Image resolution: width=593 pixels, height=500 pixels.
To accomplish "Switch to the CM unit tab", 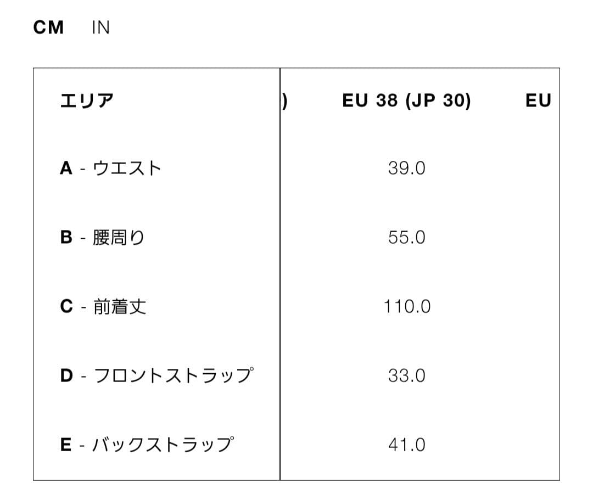I will pyautogui.click(x=48, y=27).
